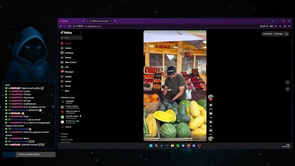Open the spinning music disc for sound
The width and height of the screenshot is (295, 166).
(211, 139)
